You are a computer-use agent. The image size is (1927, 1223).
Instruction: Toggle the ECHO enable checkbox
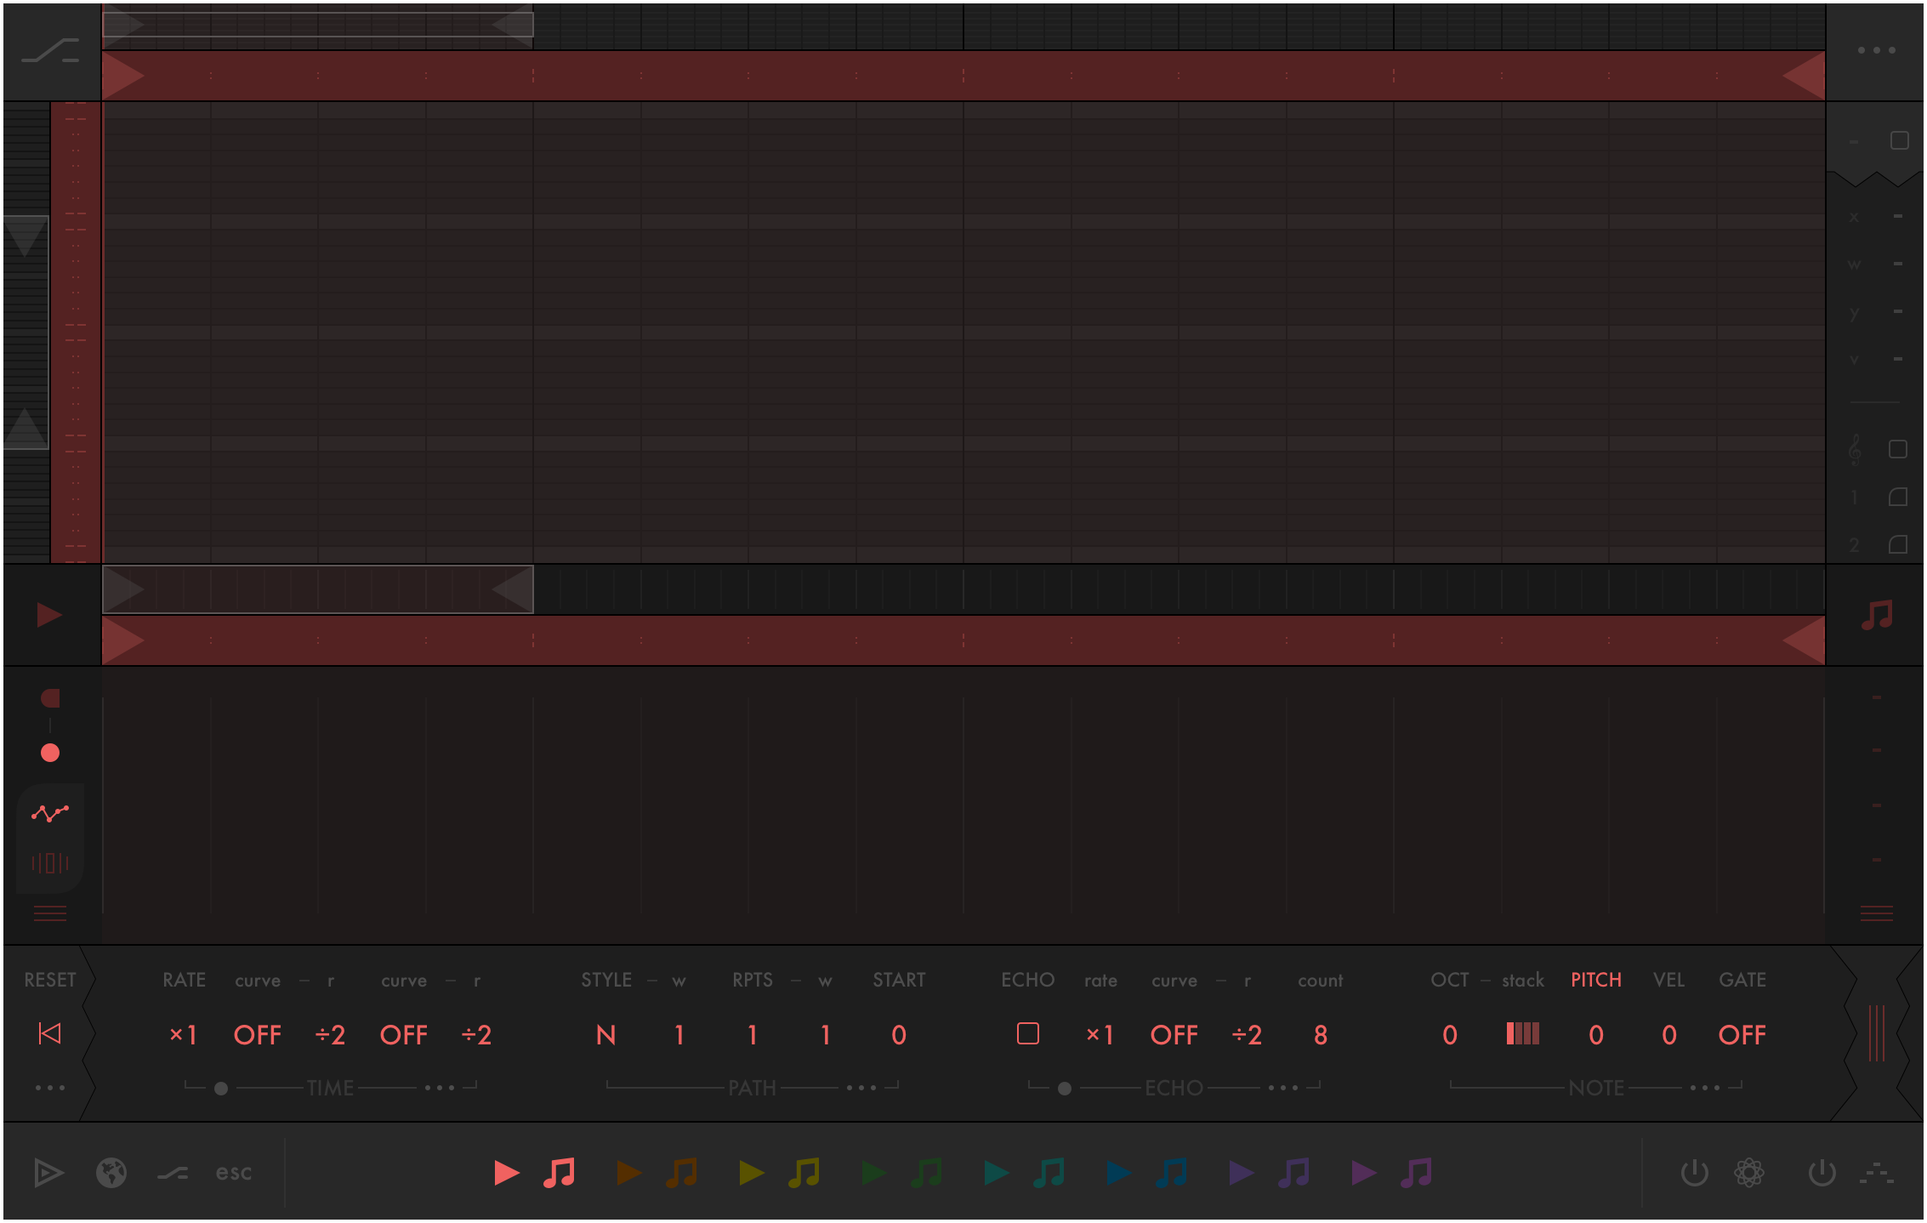tap(1027, 1034)
